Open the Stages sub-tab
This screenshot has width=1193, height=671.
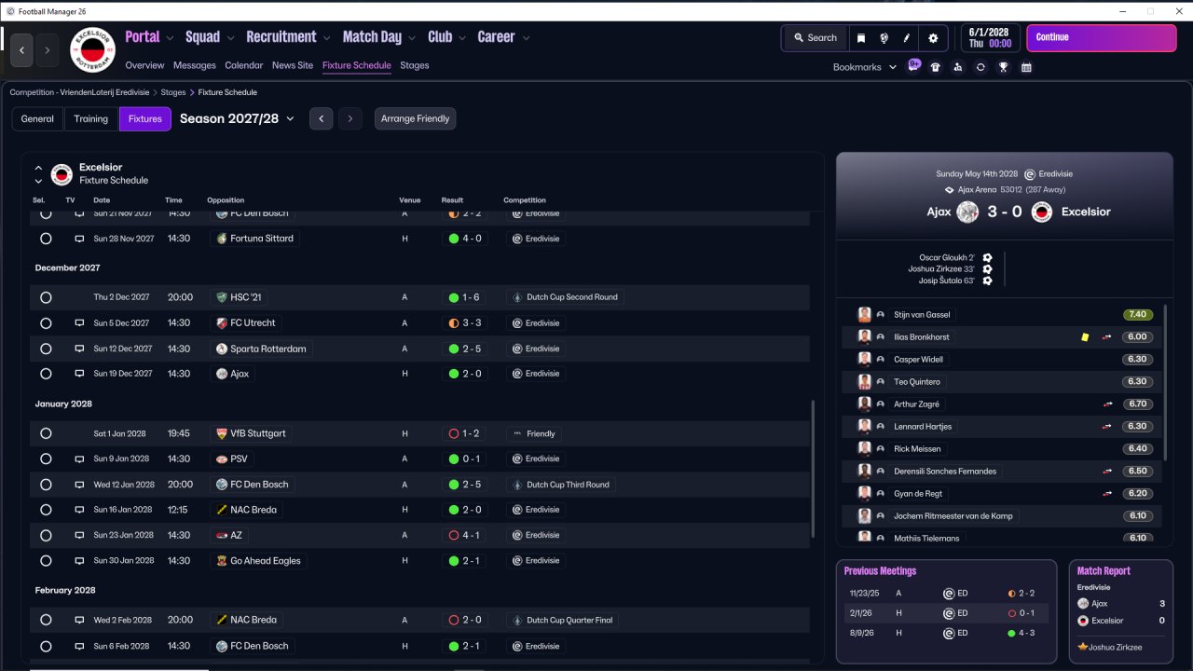(415, 66)
